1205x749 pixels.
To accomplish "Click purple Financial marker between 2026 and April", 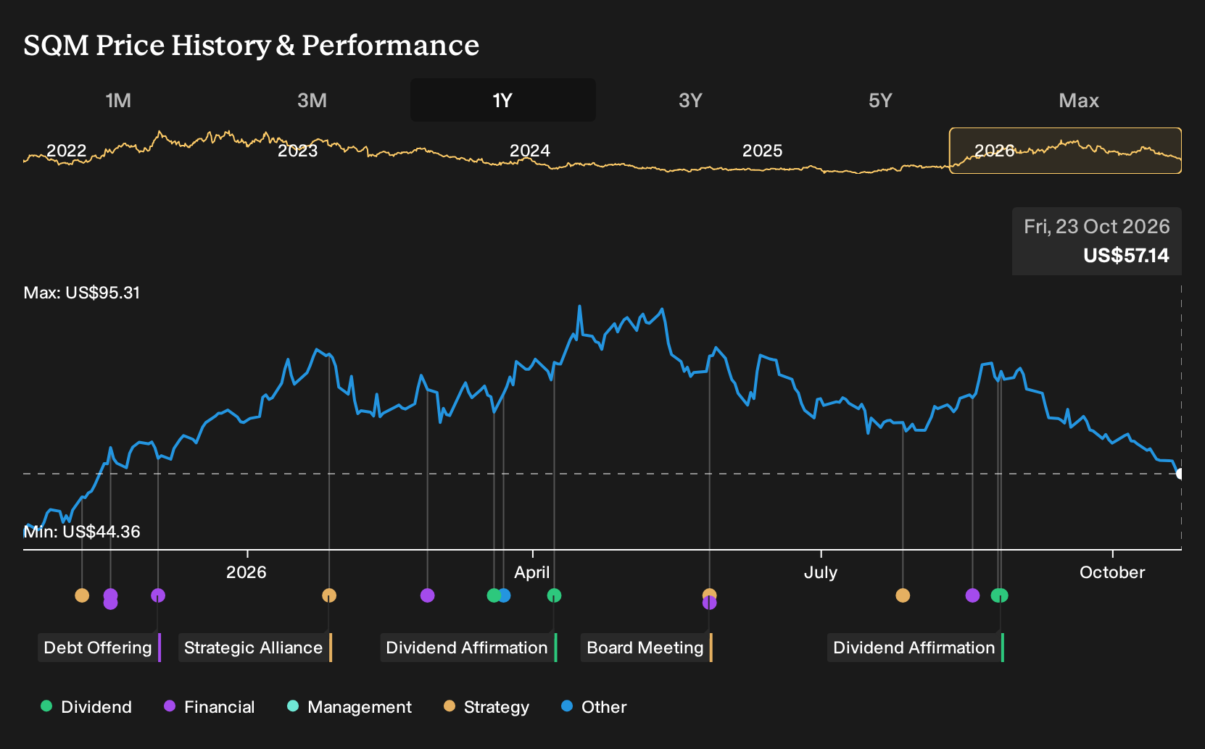I will (428, 595).
